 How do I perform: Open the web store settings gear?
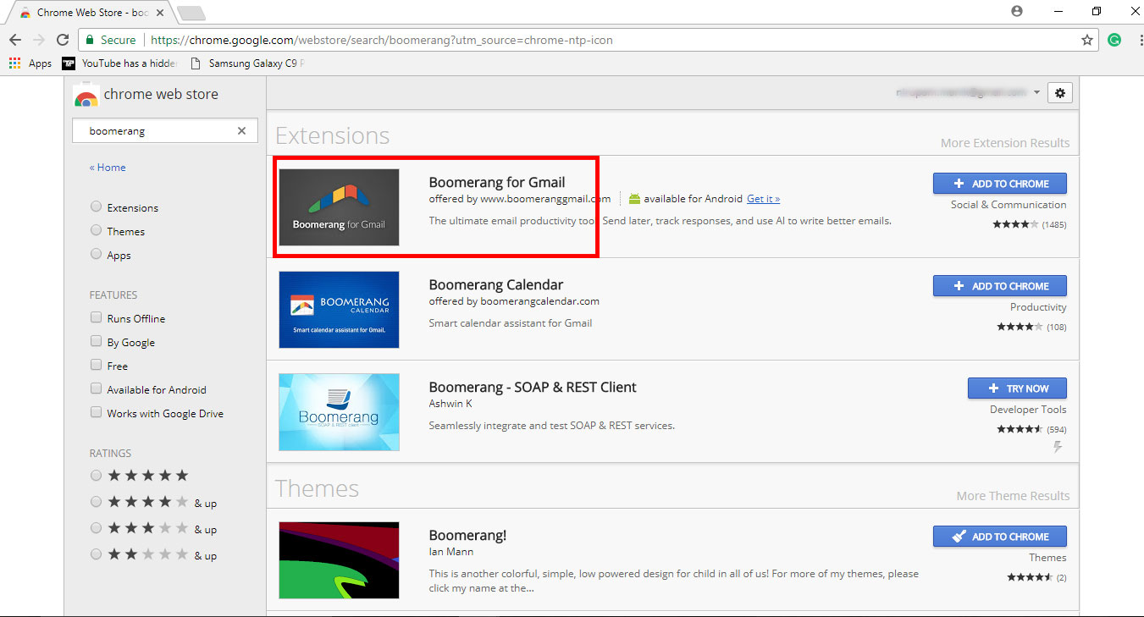coord(1060,93)
